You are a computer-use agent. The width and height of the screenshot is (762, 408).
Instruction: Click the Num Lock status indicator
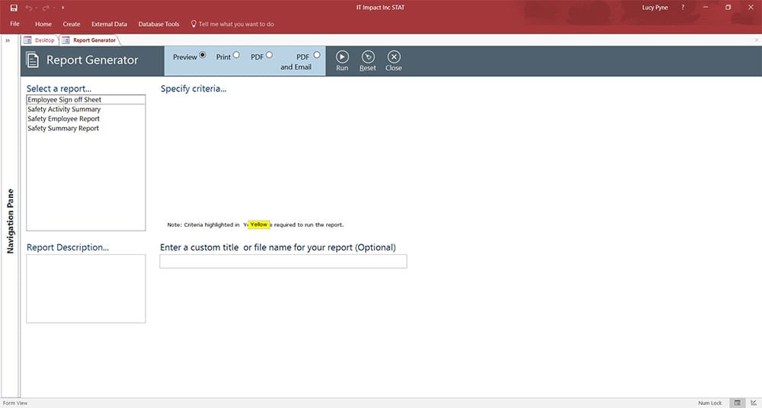710,403
